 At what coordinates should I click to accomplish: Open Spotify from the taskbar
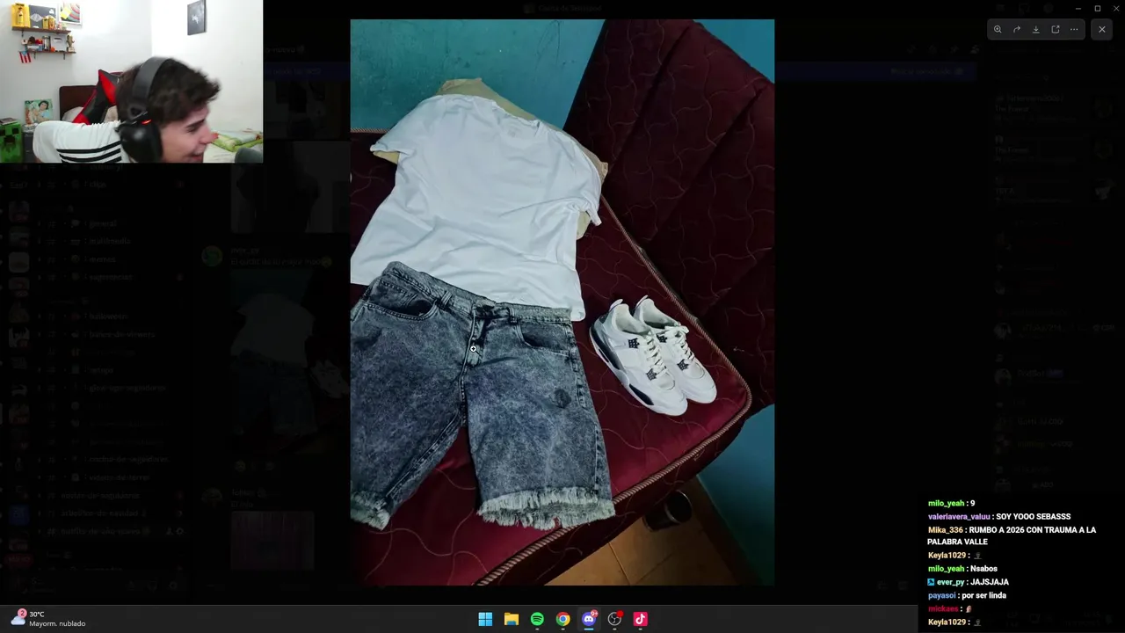(x=537, y=619)
